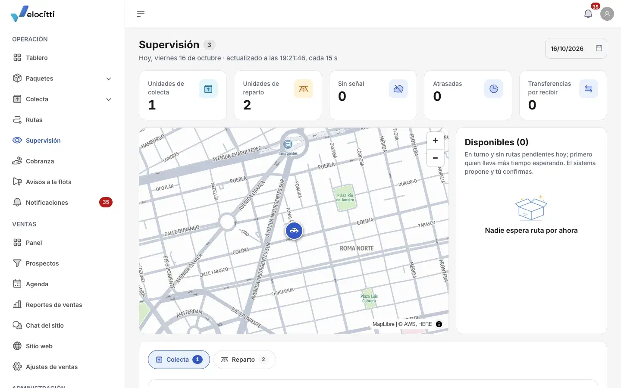Open the map attribution info icon

[x=439, y=324]
